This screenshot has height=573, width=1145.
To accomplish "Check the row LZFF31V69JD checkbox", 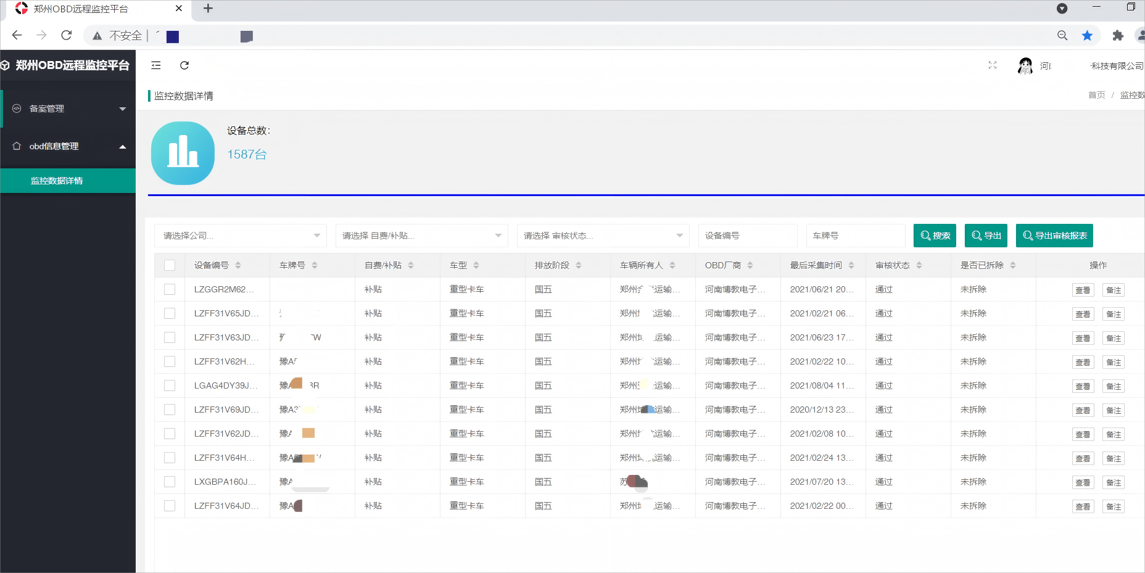I will point(170,410).
